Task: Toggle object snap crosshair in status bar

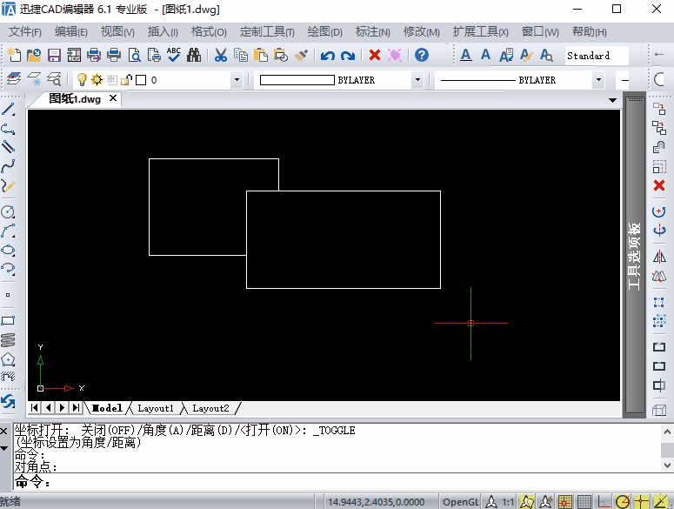Action: coord(641,502)
